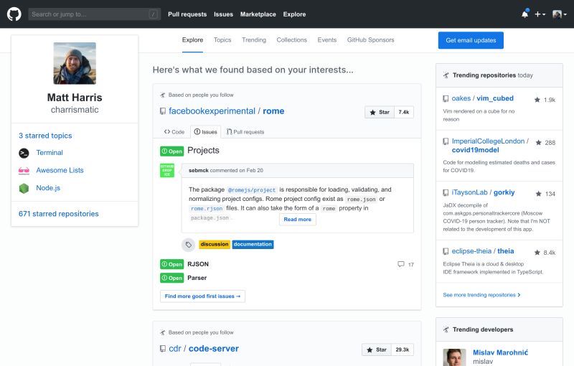Click sebmck's avatar on the comment
This screenshot has width=574, height=366.
coord(167,171)
